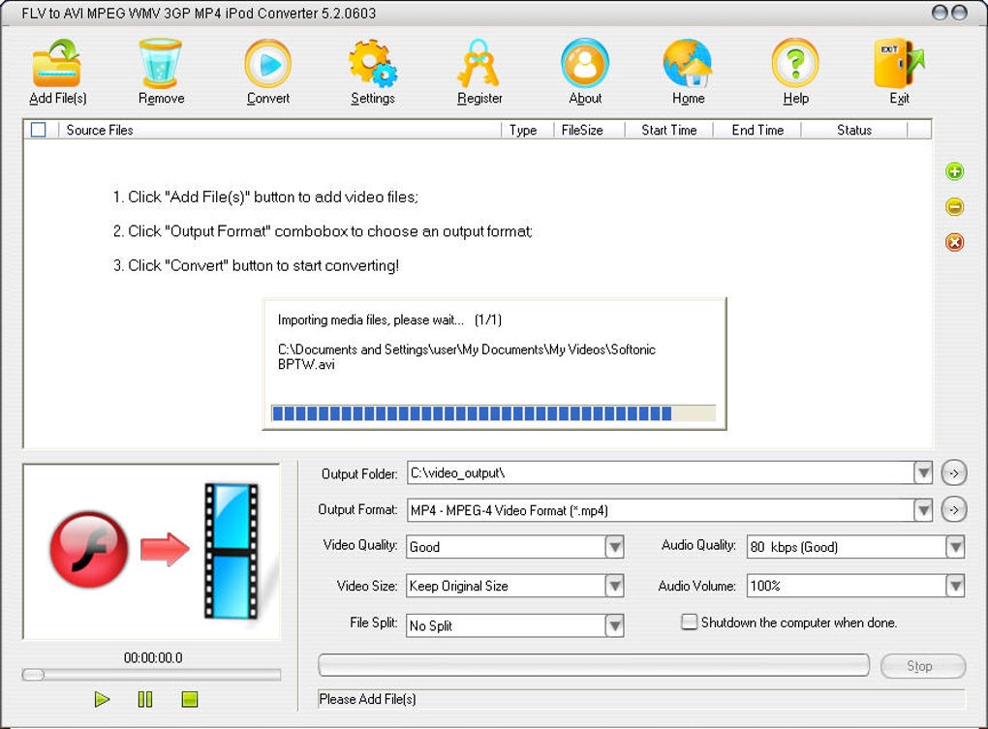
Task: Click the preview seek slider handle
Action: (x=33, y=675)
